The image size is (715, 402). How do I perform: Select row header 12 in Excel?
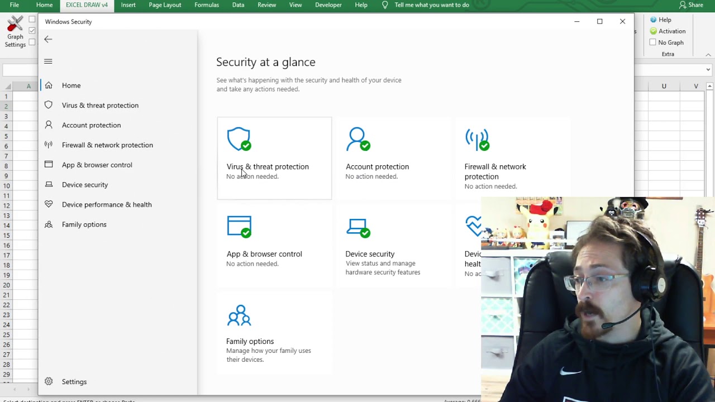(x=6, y=205)
